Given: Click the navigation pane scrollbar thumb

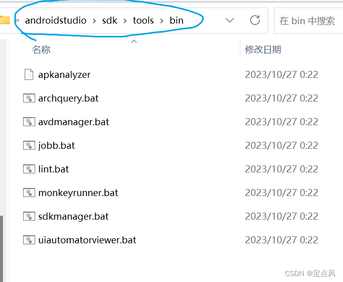Looking at the screenshot, I should [x=2, y=249].
